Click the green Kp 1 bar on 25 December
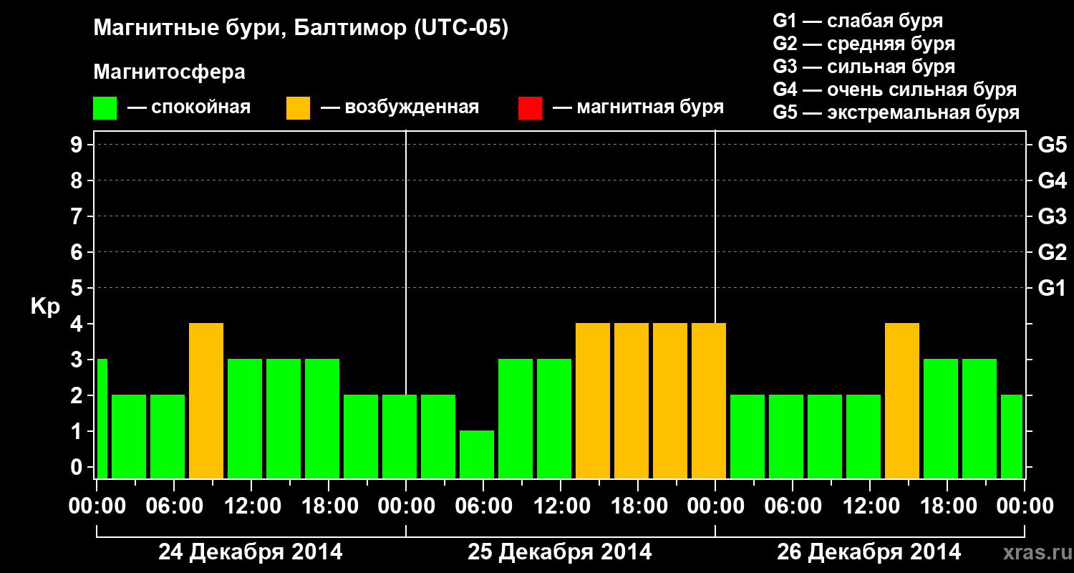This screenshot has height=573, width=1074. 477,454
